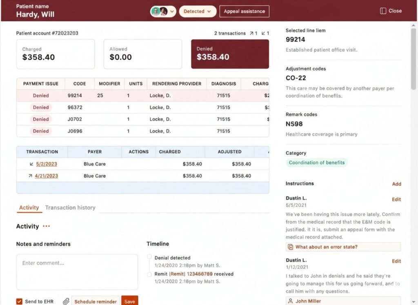Select the Denied 99214 line item row

click(x=142, y=96)
